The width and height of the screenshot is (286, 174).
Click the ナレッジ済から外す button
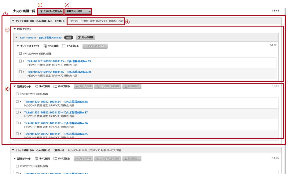[95, 46]
